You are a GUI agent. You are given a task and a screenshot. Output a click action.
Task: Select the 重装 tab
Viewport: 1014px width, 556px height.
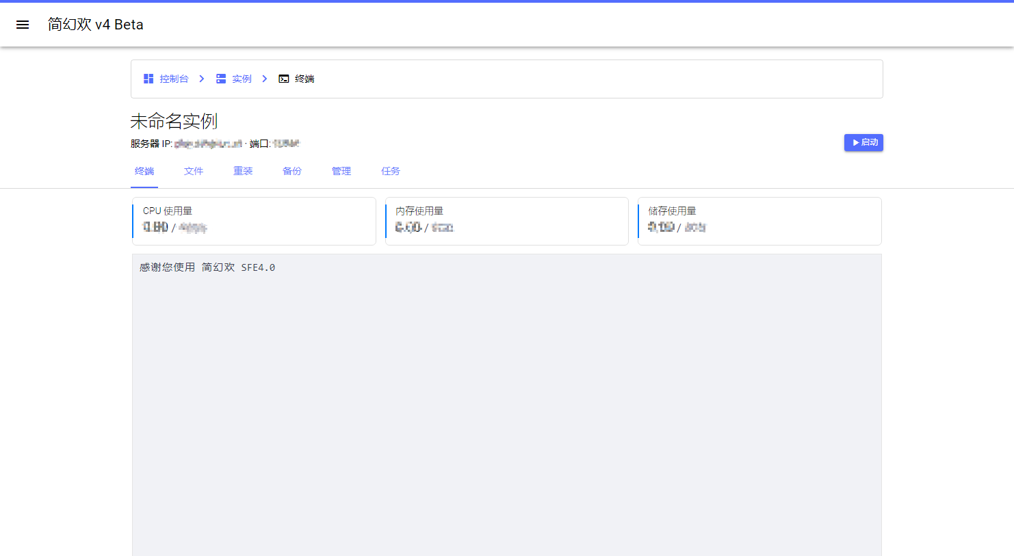coord(243,171)
